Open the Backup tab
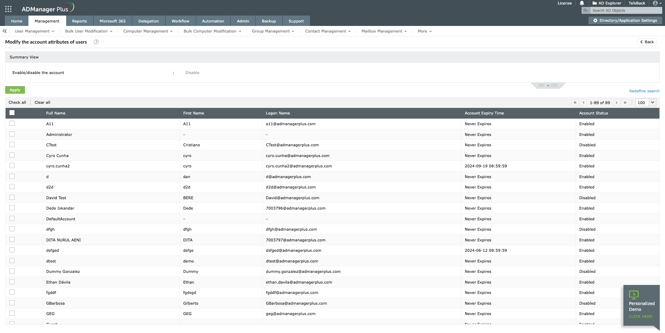665x333 pixels. (x=269, y=21)
